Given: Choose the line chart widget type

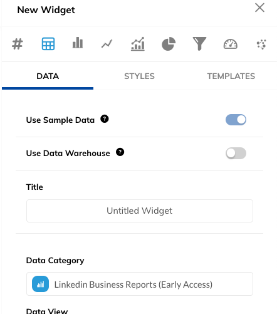Looking at the screenshot, I should [x=107, y=44].
